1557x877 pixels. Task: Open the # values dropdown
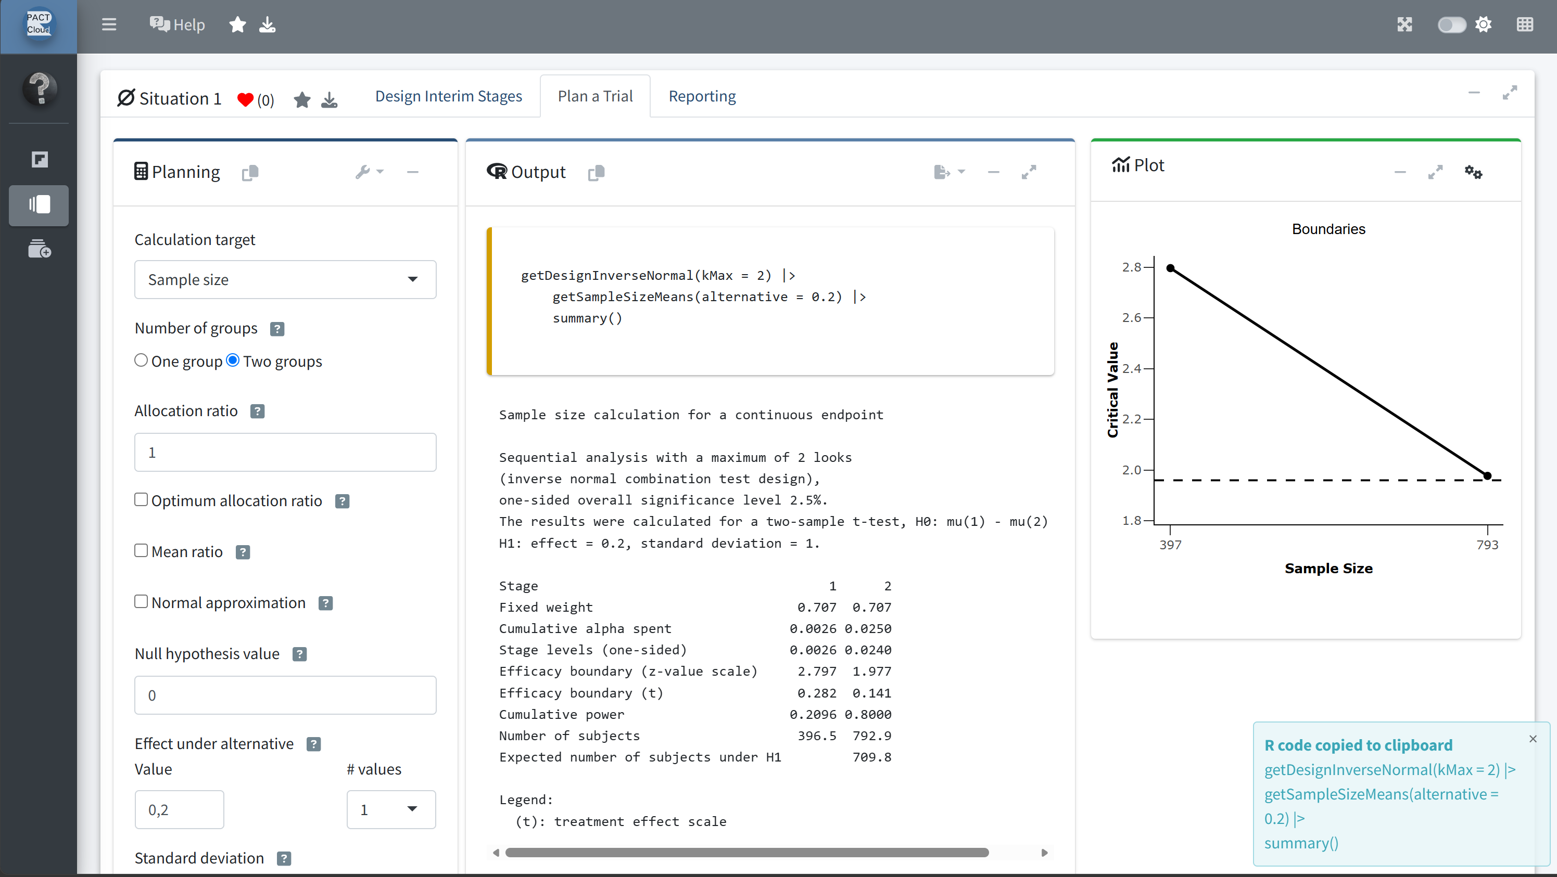391,810
